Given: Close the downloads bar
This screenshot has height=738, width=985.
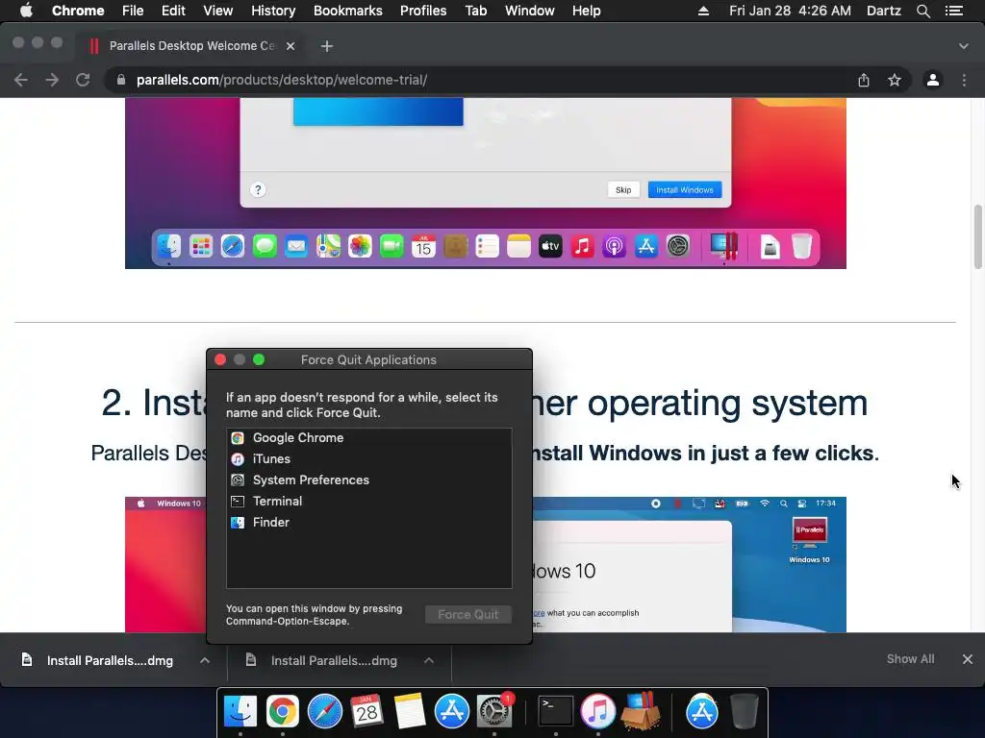Looking at the screenshot, I should (x=968, y=659).
